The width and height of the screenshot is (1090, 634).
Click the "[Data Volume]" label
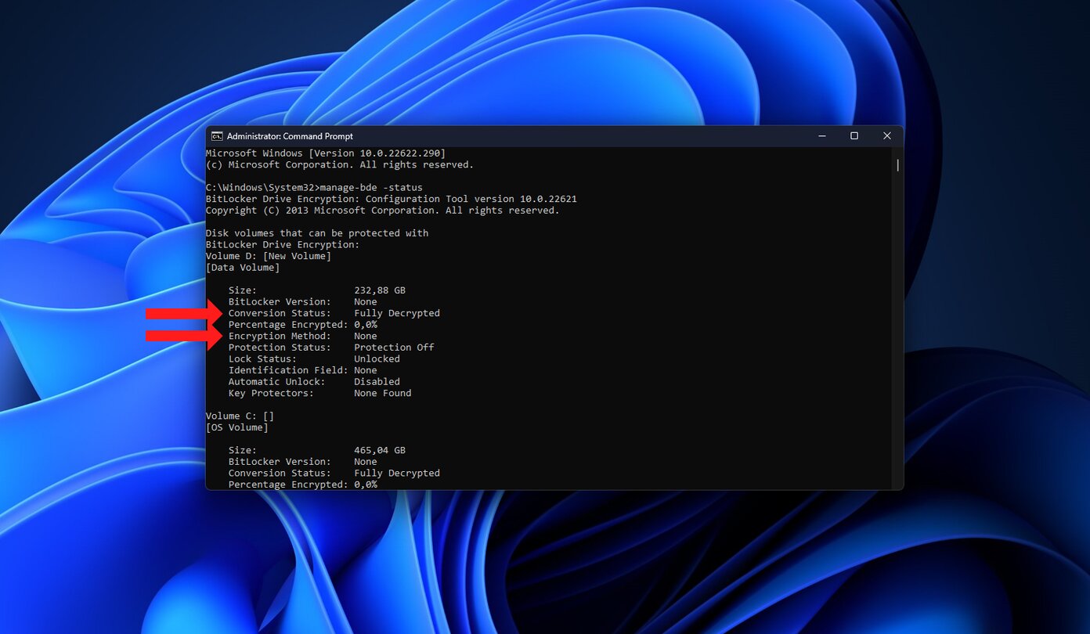point(242,268)
